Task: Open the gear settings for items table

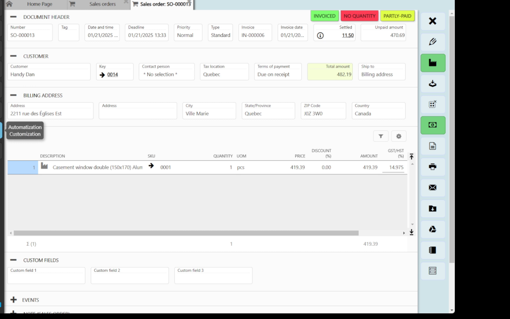Action: 399,137
